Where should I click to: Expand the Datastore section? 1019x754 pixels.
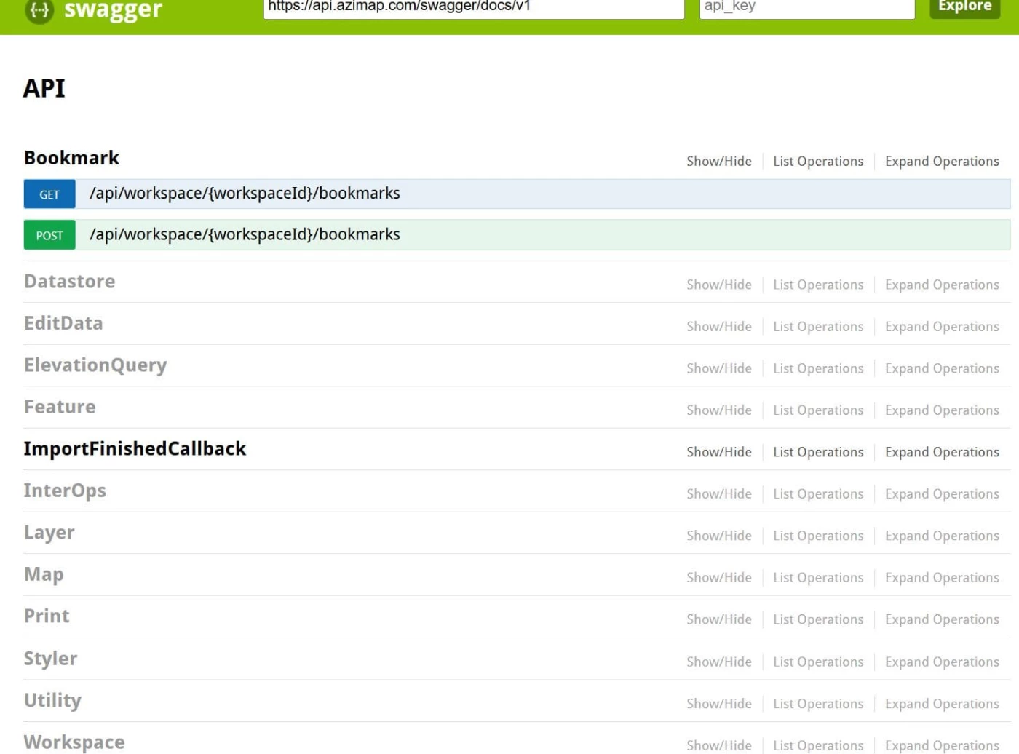pyautogui.click(x=69, y=282)
